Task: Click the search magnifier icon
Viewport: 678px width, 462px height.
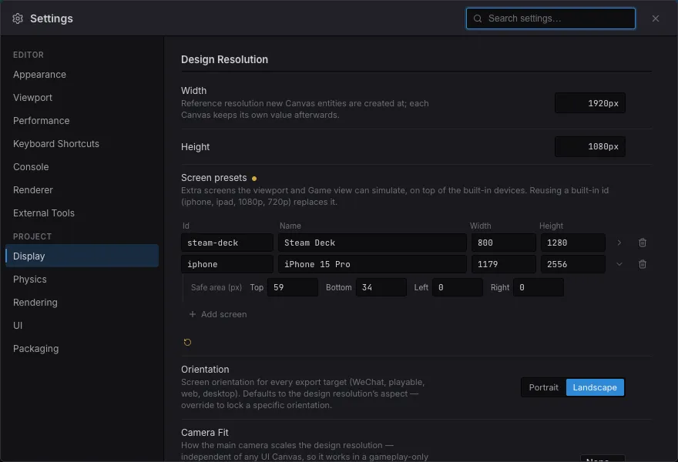Action: coord(478,18)
